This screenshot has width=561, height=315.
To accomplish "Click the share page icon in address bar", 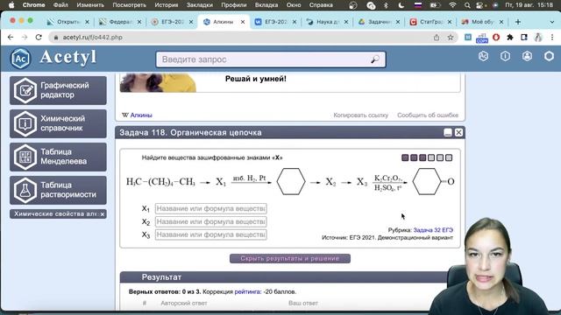I will [437, 37].
